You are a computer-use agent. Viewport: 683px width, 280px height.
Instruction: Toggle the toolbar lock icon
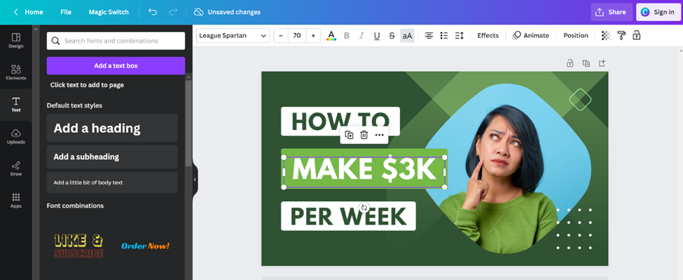click(636, 36)
